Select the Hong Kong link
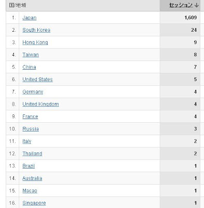 click(x=35, y=43)
